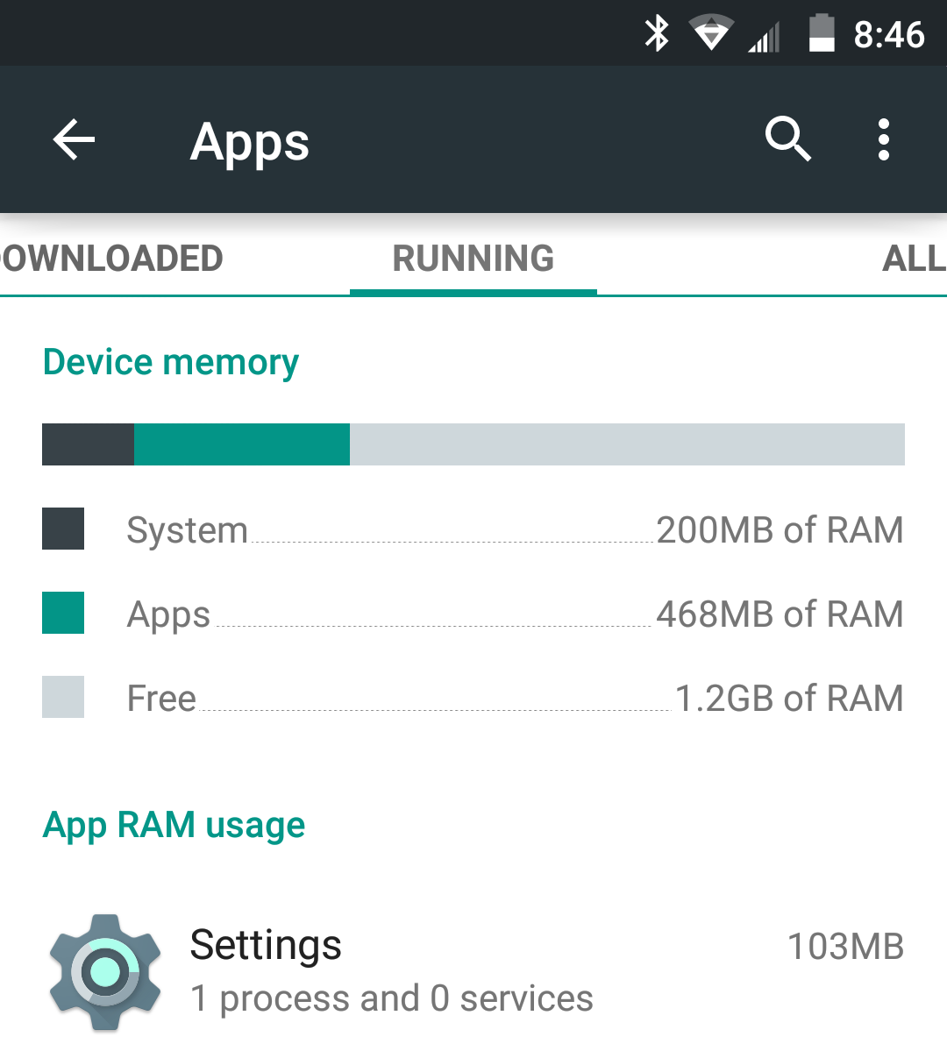Tap the System 200MB of RAM row
Viewport: 947px width, 1051px height.
tap(473, 529)
